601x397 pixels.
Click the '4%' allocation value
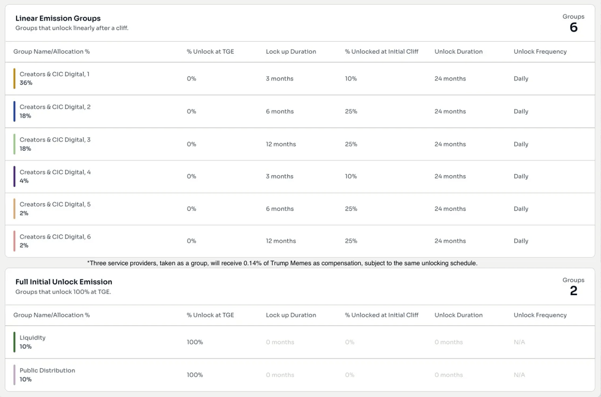(24, 181)
